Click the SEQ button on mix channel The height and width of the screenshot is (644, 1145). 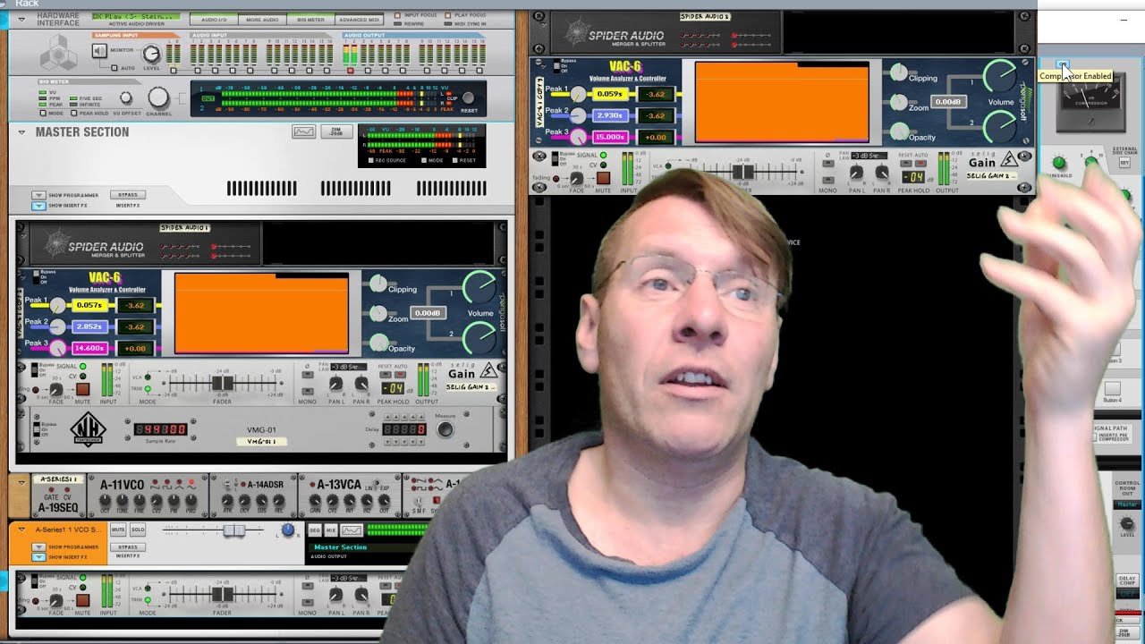pos(314,530)
